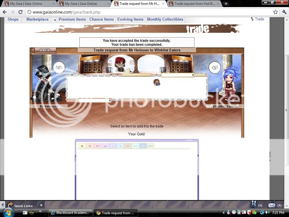
Task: Open the Chance Items page
Action: (102, 19)
